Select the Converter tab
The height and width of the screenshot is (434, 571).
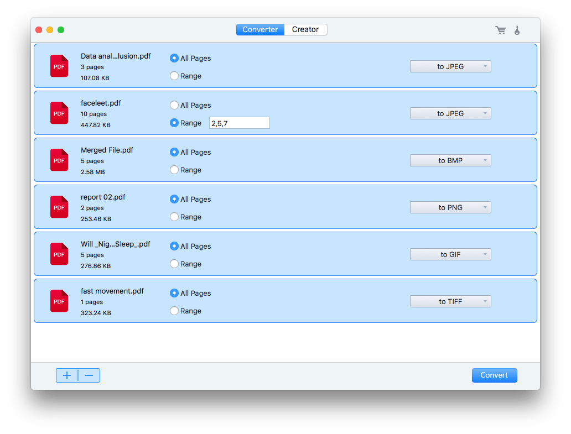tap(260, 29)
